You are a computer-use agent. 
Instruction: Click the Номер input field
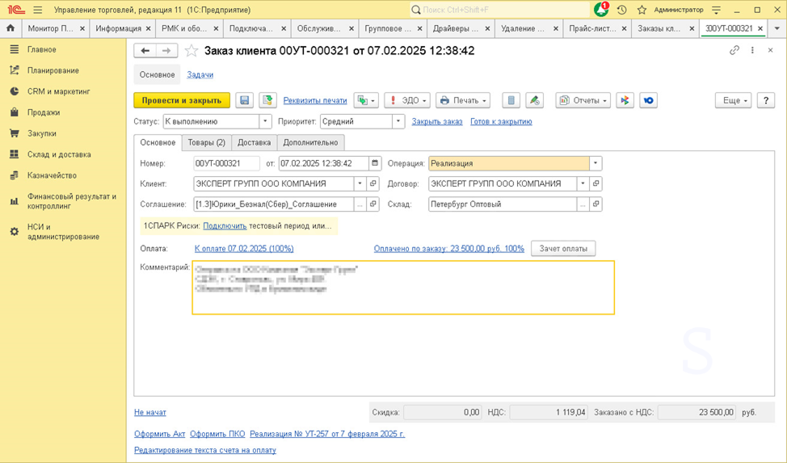226,163
